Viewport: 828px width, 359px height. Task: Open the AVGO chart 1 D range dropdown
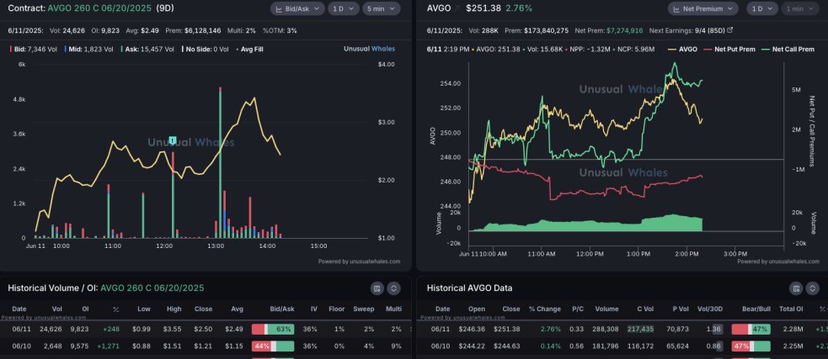pyautogui.click(x=762, y=8)
